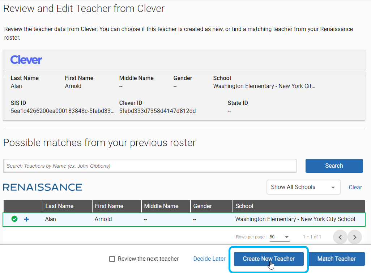Click the blue plus icon beside Alan

26,219
